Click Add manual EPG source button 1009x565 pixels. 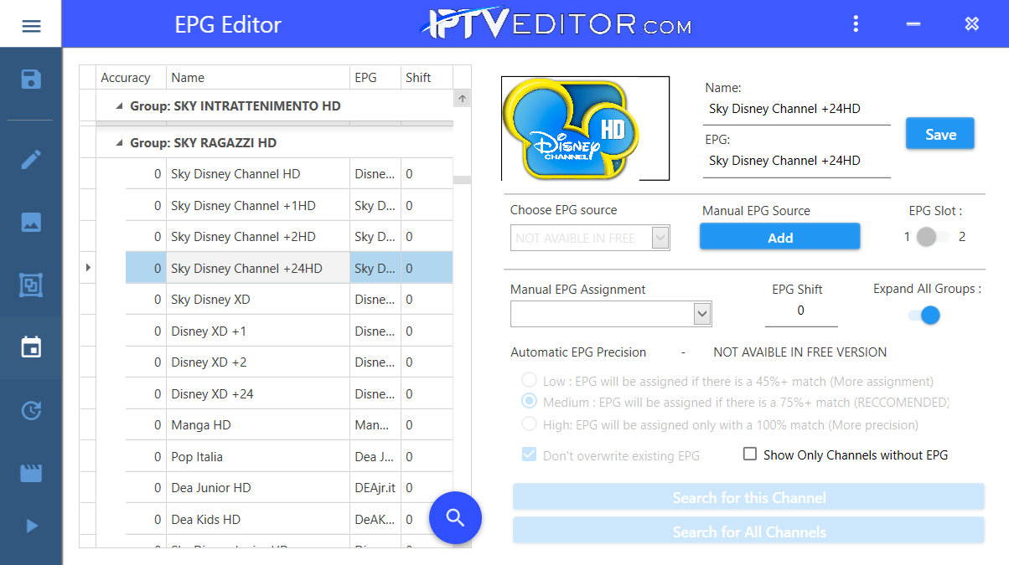click(780, 237)
